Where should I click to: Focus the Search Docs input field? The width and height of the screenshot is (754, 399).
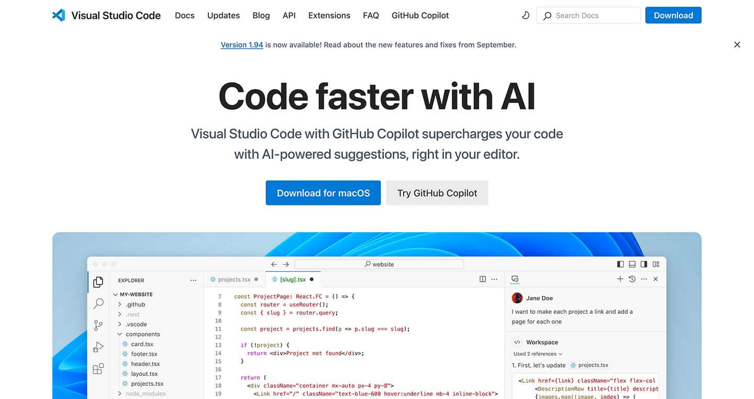[589, 15]
